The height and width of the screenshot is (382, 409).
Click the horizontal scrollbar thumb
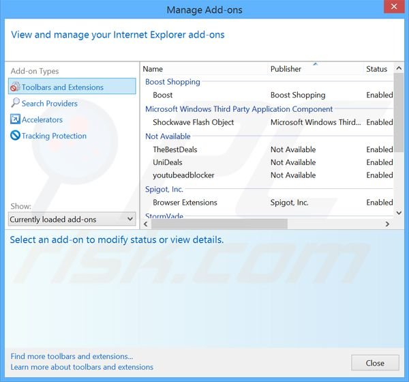click(219, 224)
